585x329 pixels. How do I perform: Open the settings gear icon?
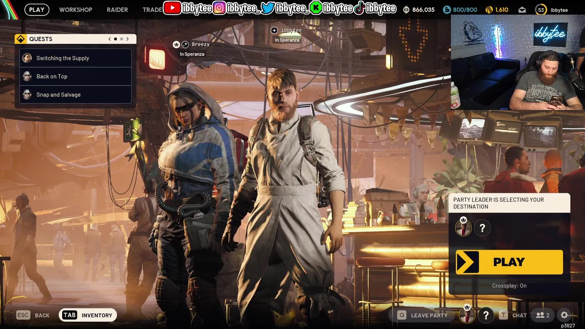tap(564, 315)
